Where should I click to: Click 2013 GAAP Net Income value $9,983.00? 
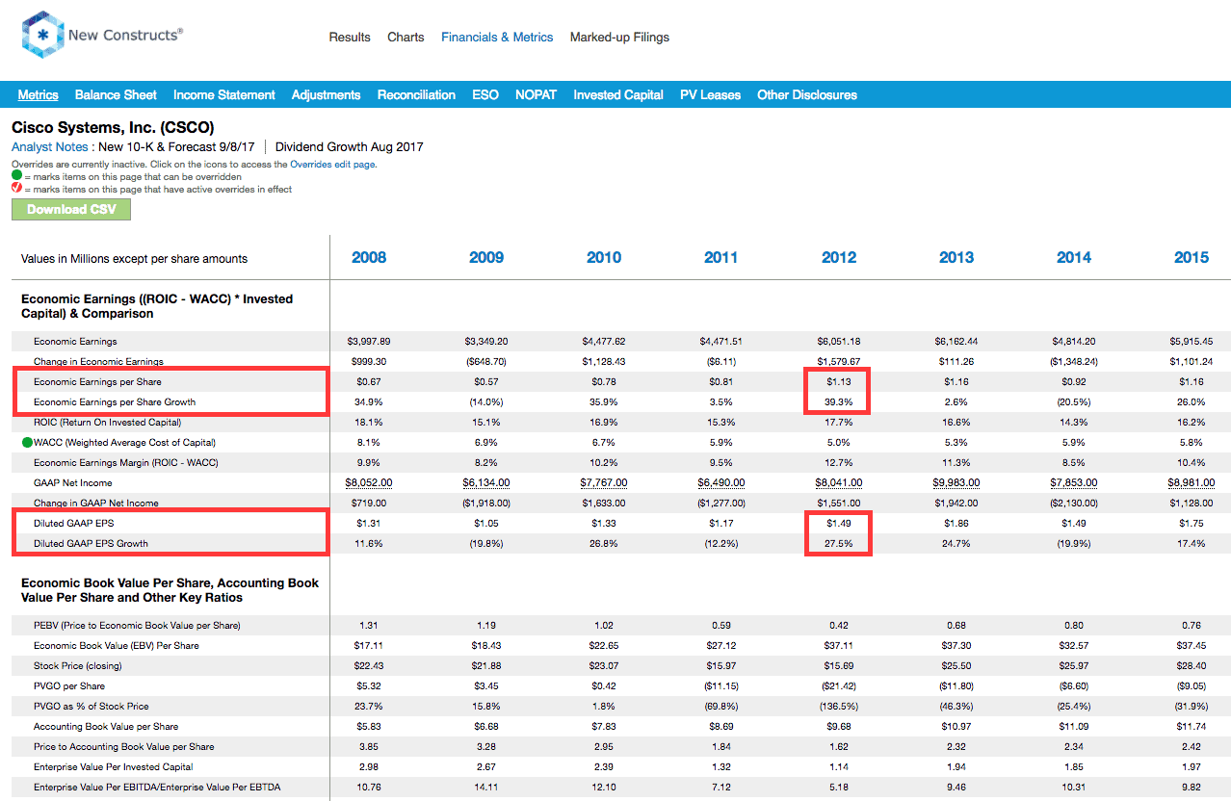tap(956, 483)
